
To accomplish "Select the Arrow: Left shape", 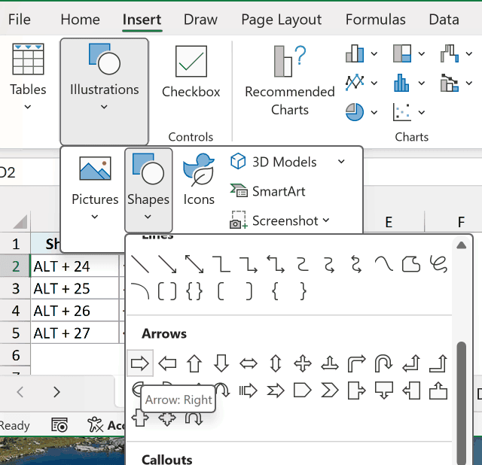I will pos(167,363).
